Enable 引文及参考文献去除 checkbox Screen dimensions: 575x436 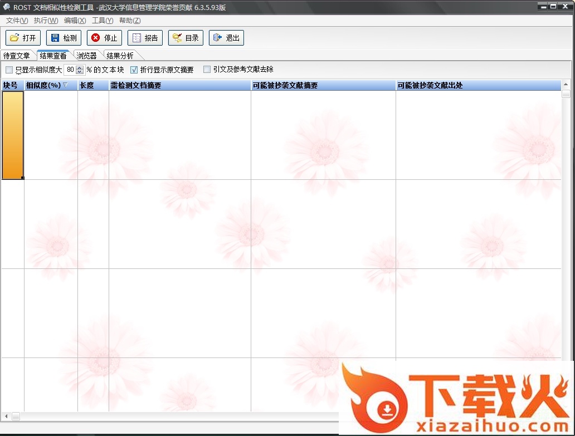(207, 70)
